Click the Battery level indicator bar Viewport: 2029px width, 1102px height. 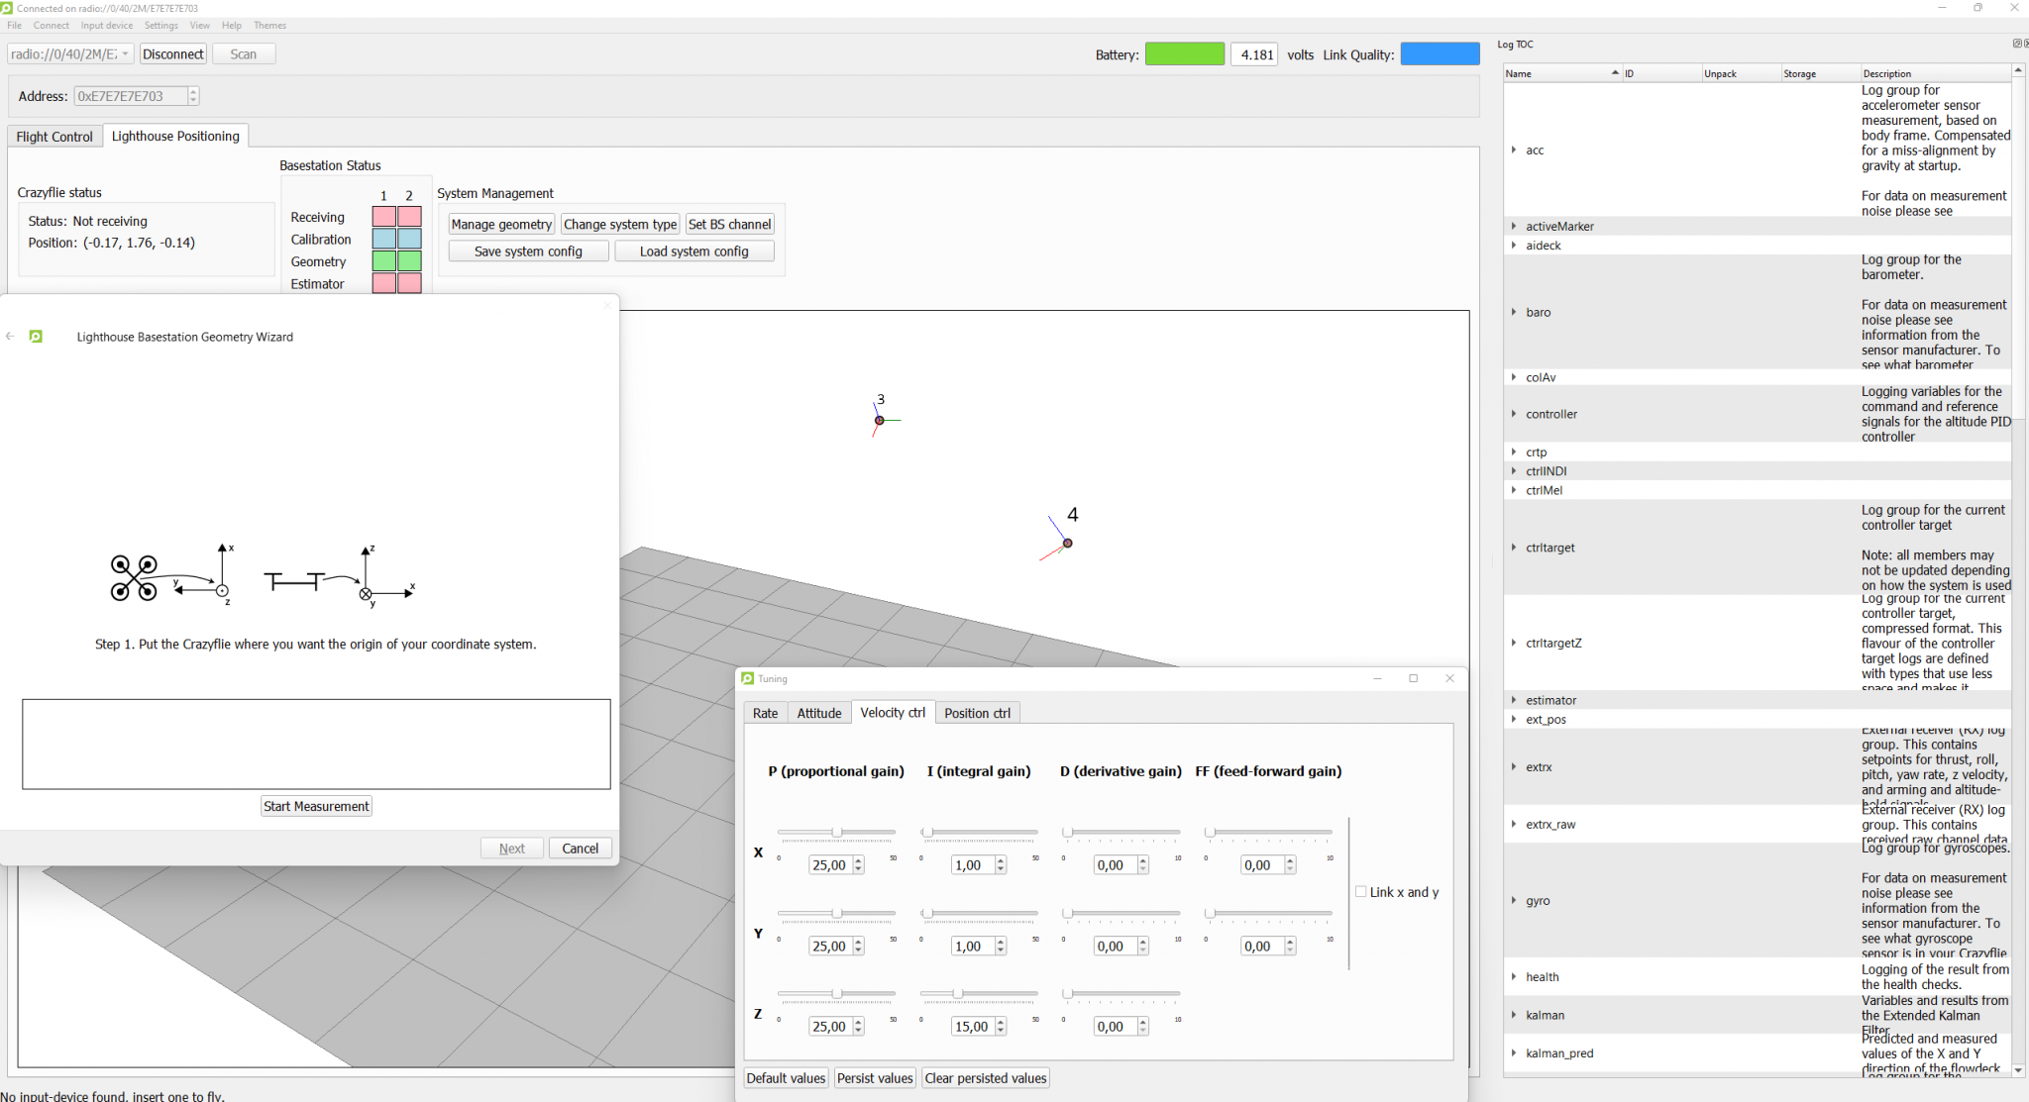[x=1185, y=54]
